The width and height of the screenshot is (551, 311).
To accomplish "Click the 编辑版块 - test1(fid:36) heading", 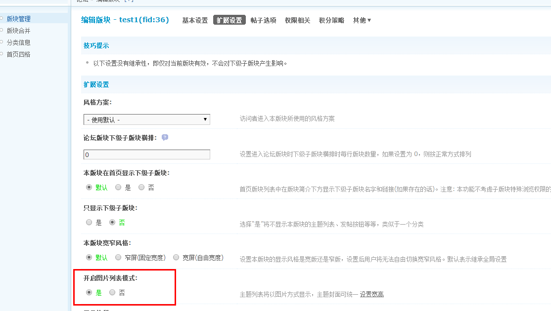I will pos(125,20).
